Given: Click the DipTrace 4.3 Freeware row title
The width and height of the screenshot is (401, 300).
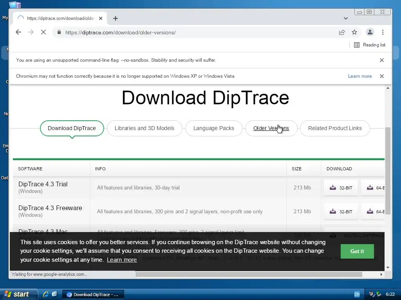Looking at the screenshot, I should (x=51, y=208).
